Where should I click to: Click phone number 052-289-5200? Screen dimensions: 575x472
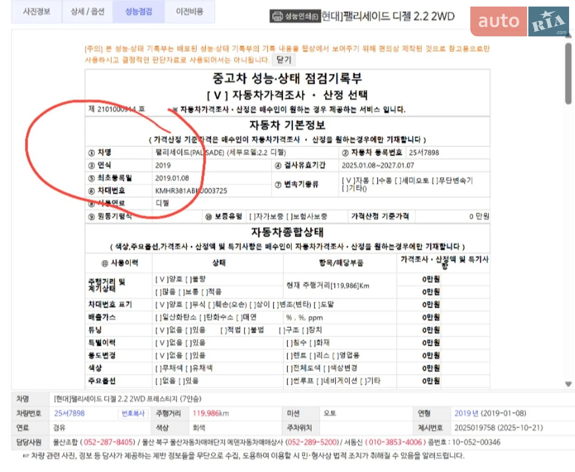pyautogui.click(x=313, y=442)
